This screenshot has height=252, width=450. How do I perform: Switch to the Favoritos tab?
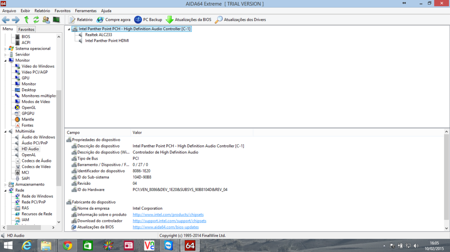tap(26, 30)
